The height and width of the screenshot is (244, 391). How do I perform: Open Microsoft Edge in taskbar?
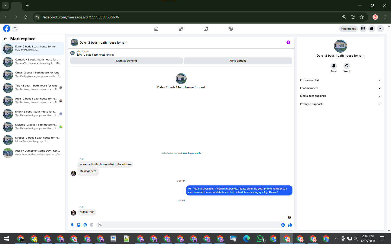(247, 239)
